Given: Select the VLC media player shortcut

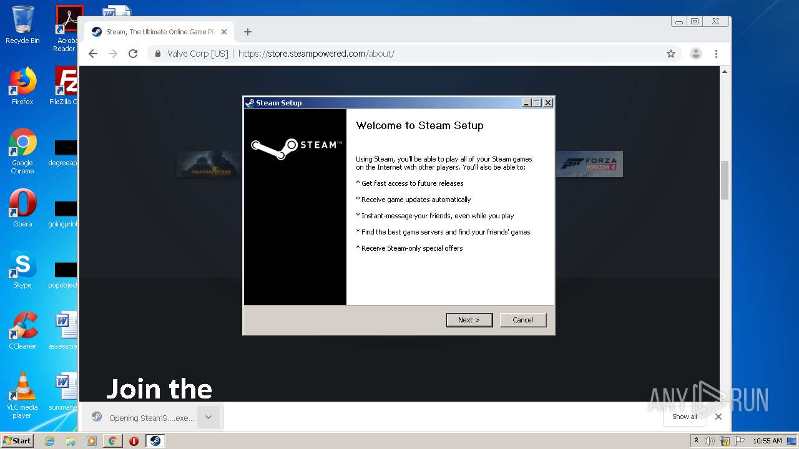Looking at the screenshot, I should pos(22,395).
